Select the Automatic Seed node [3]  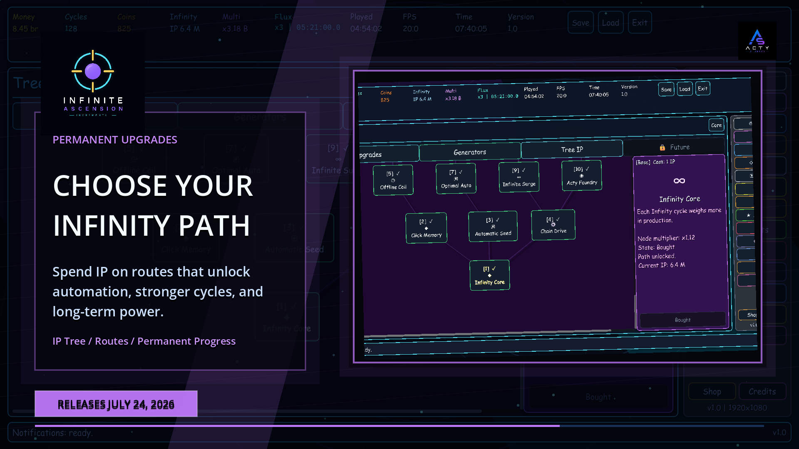tap(493, 226)
